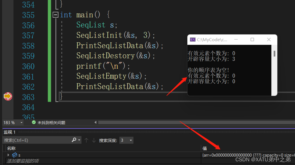Screen dimensions: 295x165
Task: Click PrintSeqListData(&s) on line 358
Action: pyautogui.click(x=120, y=46)
